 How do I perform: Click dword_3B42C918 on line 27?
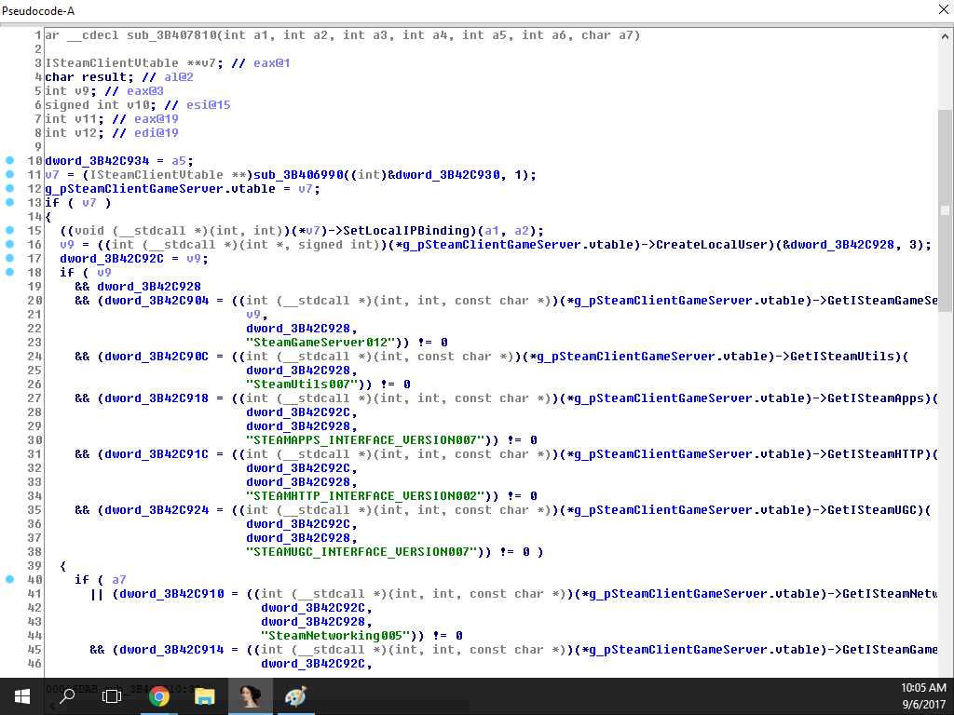click(x=157, y=398)
